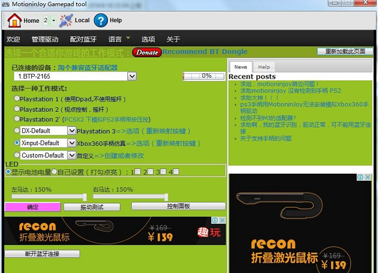Open the Recommend BT Dongle link
Image resolution: width=378 pixels, height=273 pixels.
click(205, 52)
